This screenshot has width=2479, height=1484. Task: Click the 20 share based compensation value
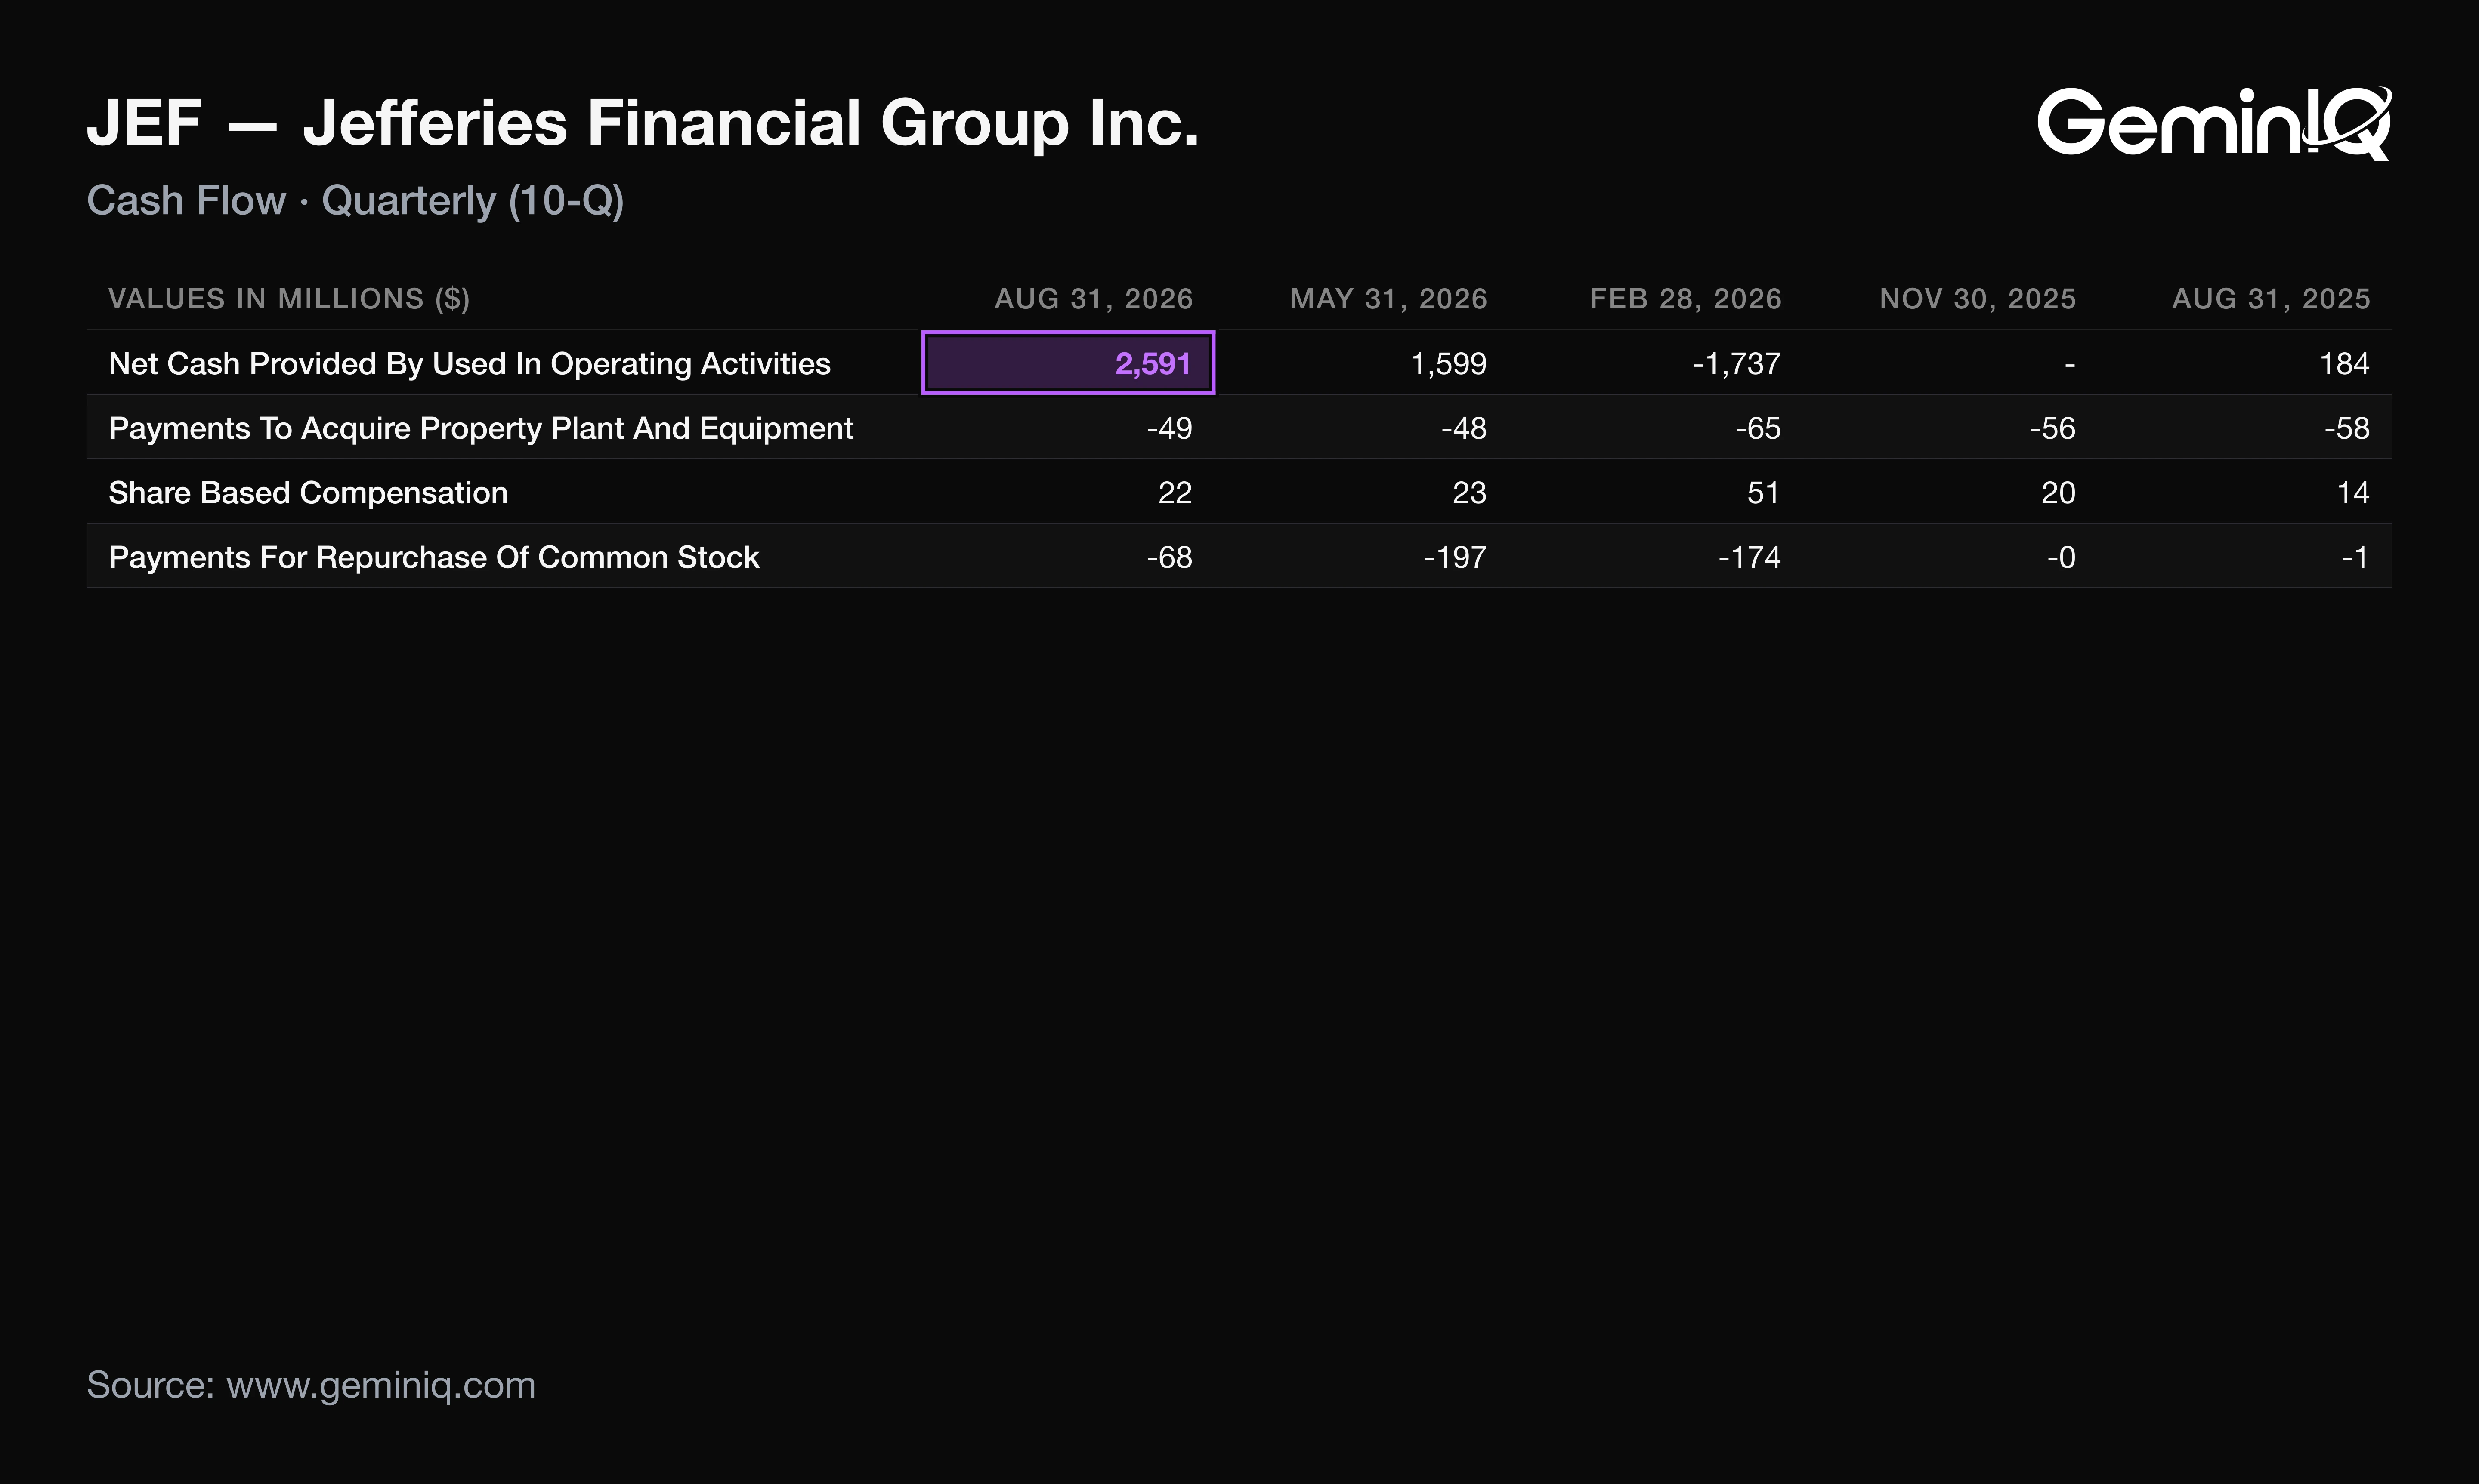tap(2059, 492)
